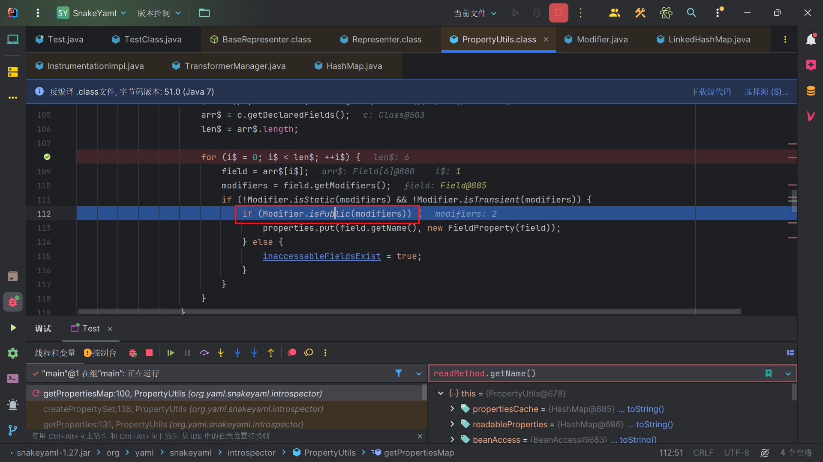
Task: Open View Breakpoints red circles icon
Action: [292, 353]
